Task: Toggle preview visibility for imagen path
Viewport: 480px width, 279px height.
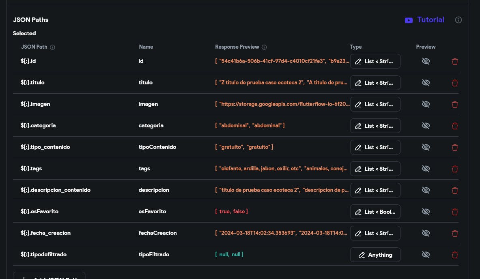Action: coord(426,104)
